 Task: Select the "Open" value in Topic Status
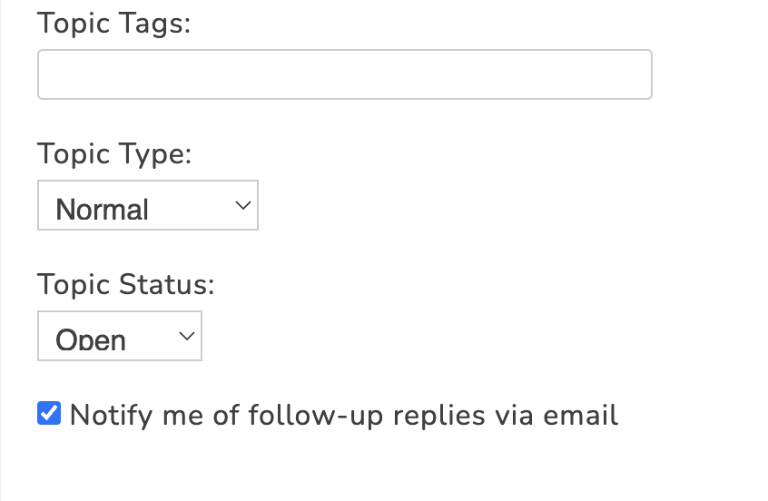[x=91, y=339]
